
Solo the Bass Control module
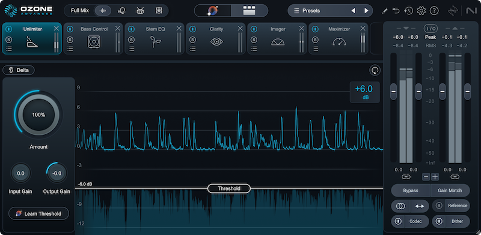click(x=70, y=40)
